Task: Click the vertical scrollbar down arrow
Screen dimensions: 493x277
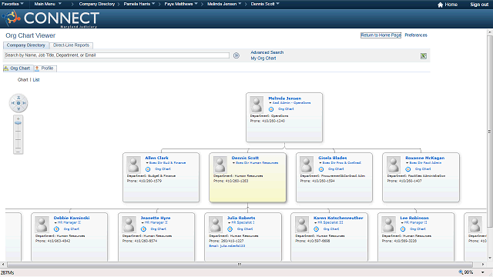Action: (490, 259)
